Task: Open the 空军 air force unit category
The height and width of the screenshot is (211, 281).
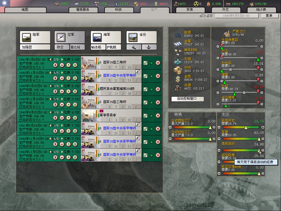Action: [69, 37]
